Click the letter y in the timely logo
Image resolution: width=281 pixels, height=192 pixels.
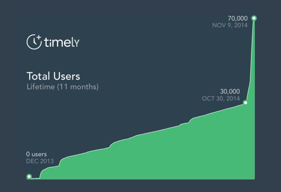click(76, 43)
